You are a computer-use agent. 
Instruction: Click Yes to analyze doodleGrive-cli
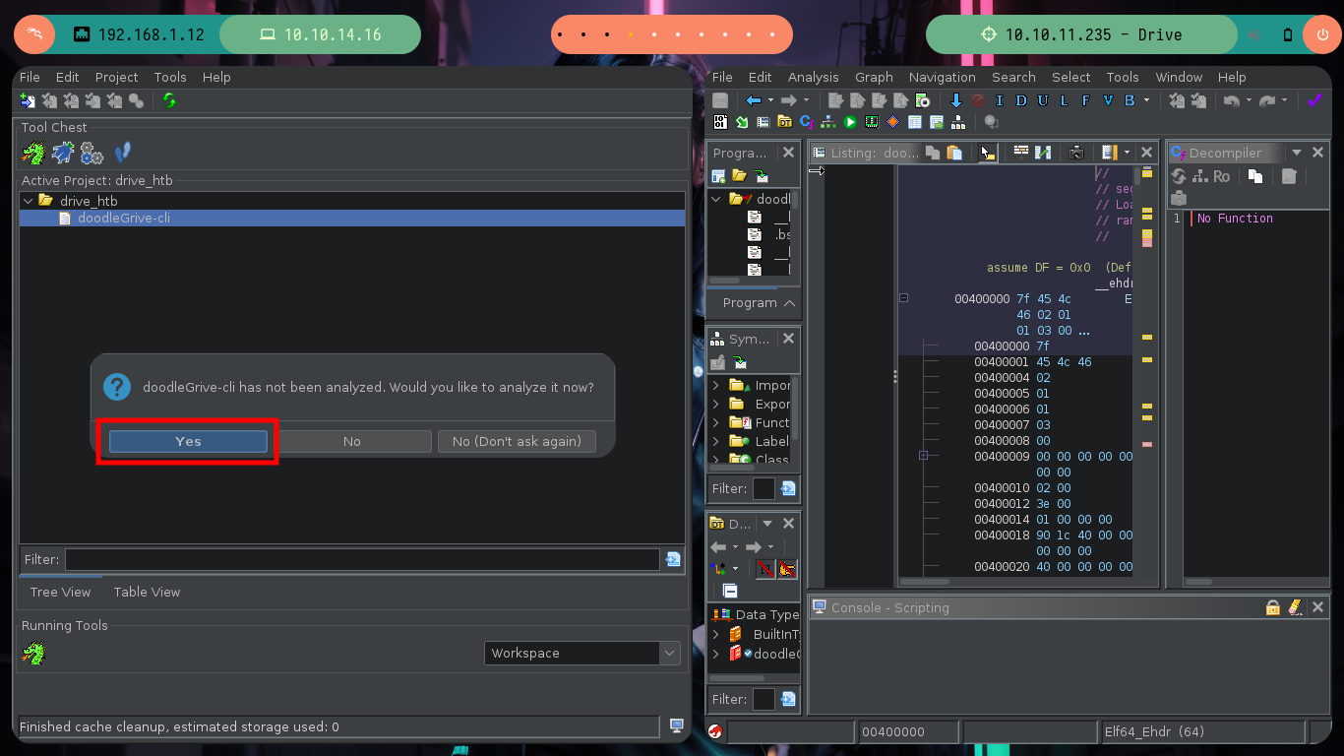pyautogui.click(x=188, y=441)
